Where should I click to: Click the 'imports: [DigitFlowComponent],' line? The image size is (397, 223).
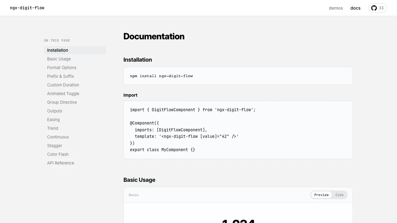click(171, 130)
